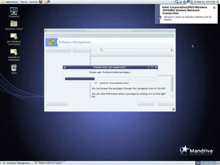Viewport: 220px width, 165px height.
Task: Open the Trash desktop icon
Action: click(x=14, y=69)
